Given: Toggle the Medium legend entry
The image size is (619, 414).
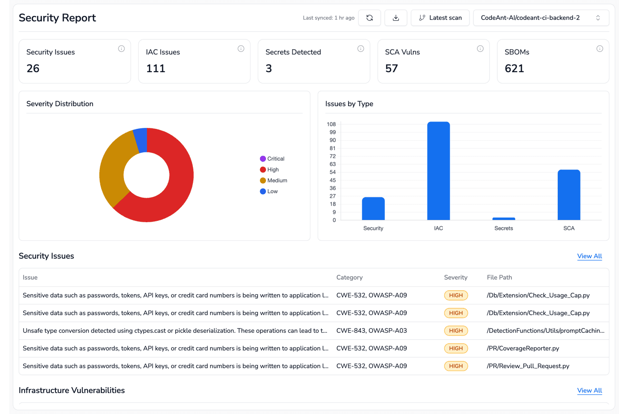Looking at the screenshot, I should point(274,180).
